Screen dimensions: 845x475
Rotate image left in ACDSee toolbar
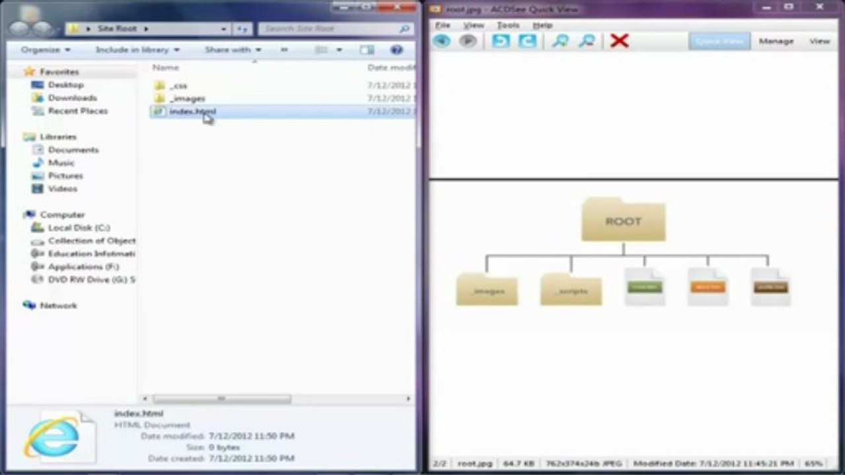(501, 41)
